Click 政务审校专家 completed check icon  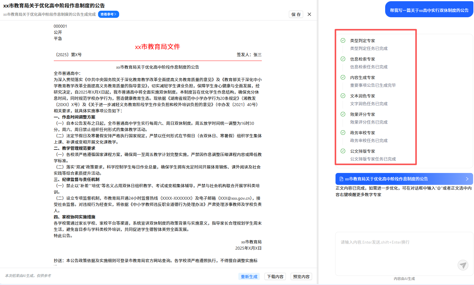coord(343,133)
